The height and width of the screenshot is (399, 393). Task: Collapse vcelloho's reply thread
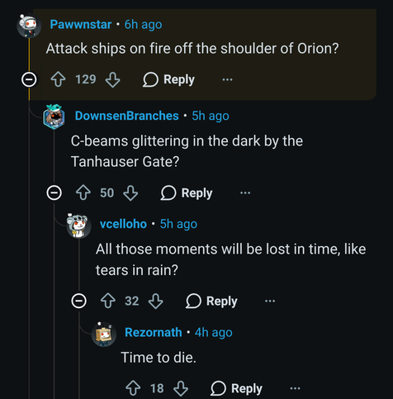click(79, 301)
